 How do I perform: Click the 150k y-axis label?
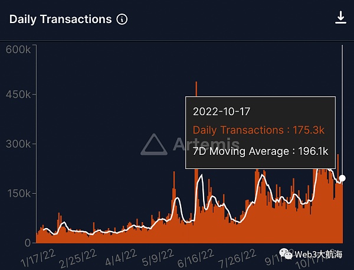pos(19,194)
